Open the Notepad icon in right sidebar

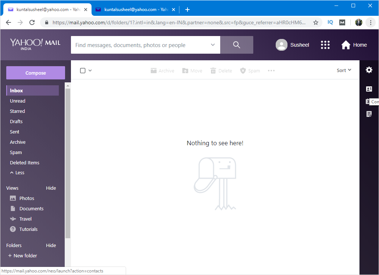pos(369,114)
